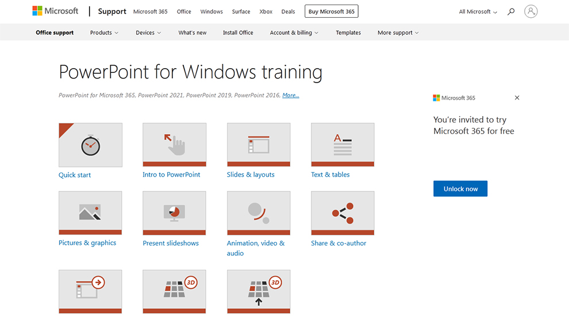Click the Slides & layouts text link
Screen dimensions: 569x317
(251, 174)
